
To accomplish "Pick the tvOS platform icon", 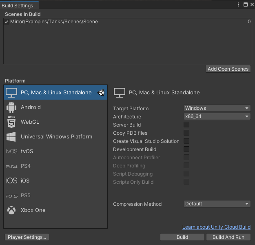I will coord(11,151).
